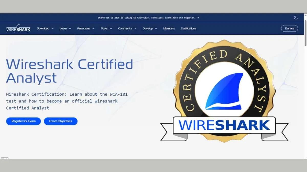Viewport: 307px width, 172px height.
Task: Click the Exam Objectives button
Action: click(61, 121)
